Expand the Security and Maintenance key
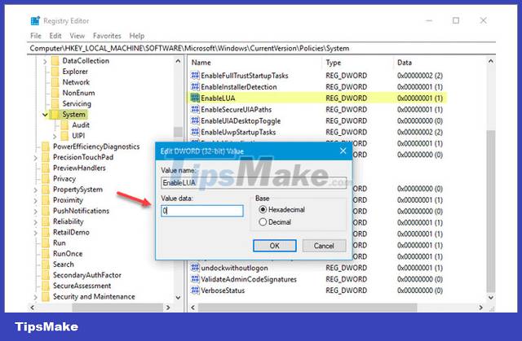This screenshot has width=522, height=341. pyautogui.click(x=36, y=297)
